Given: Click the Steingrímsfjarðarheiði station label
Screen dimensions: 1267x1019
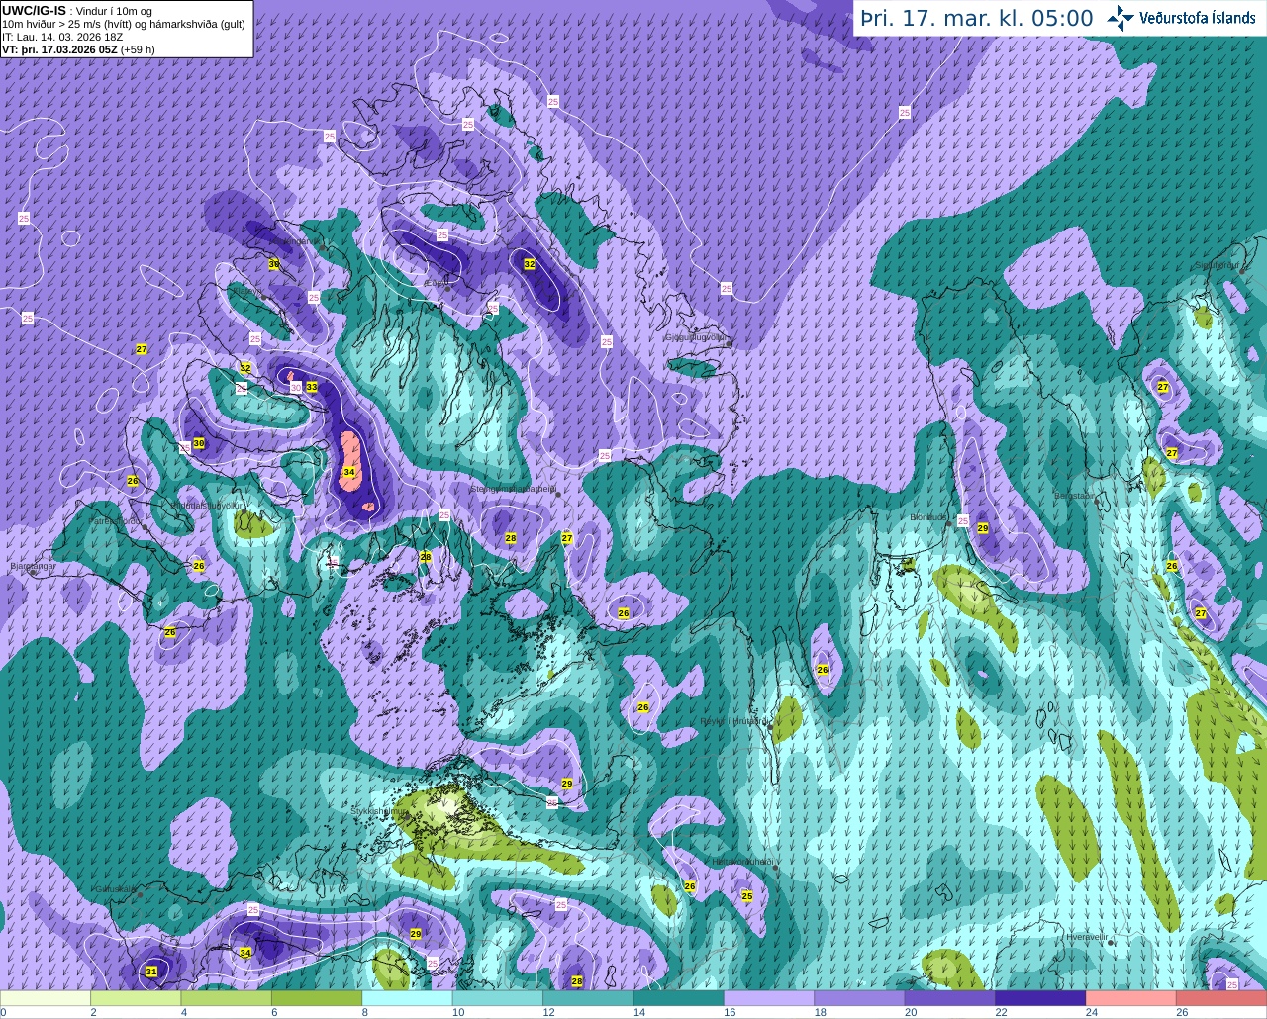Looking at the screenshot, I should (x=512, y=488).
